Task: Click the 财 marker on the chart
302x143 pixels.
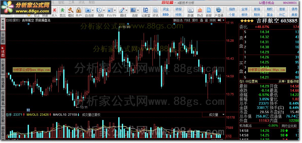Action: pos(28,110)
